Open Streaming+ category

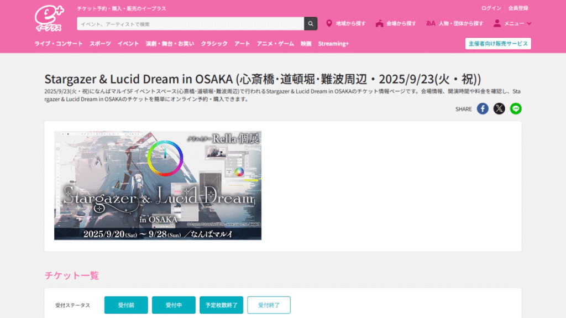tap(333, 43)
